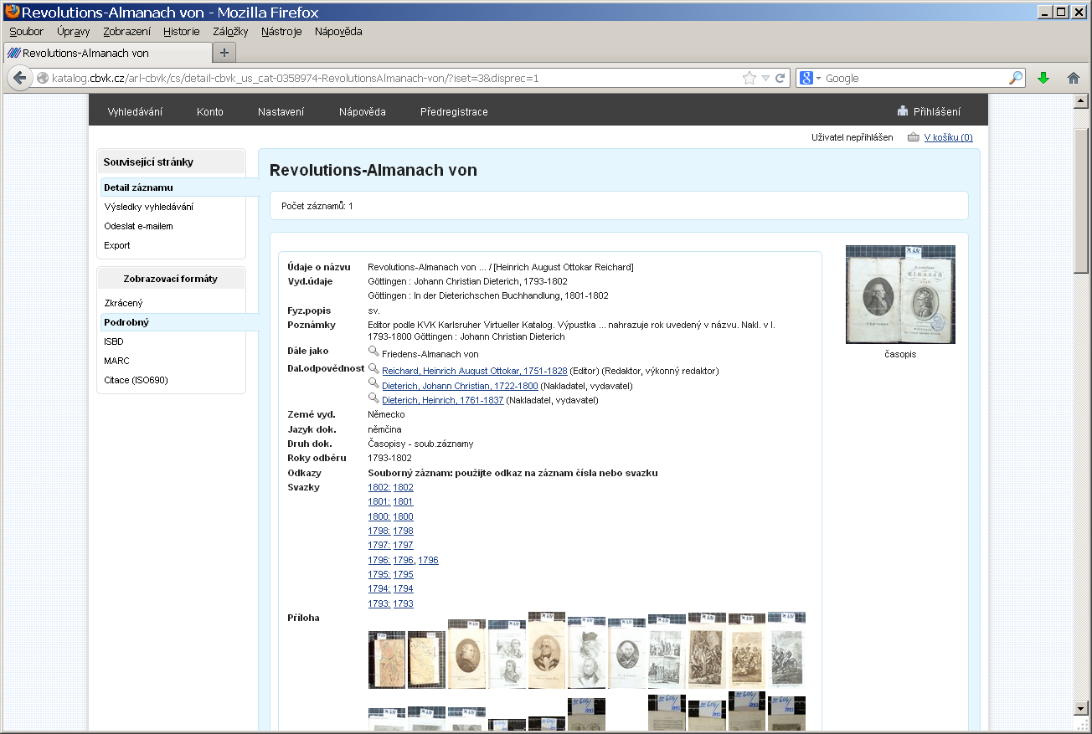The height and width of the screenshot is (734, 1092).
Task: Click the časopis cover image thumbnail
Action: tap(900, 295)
